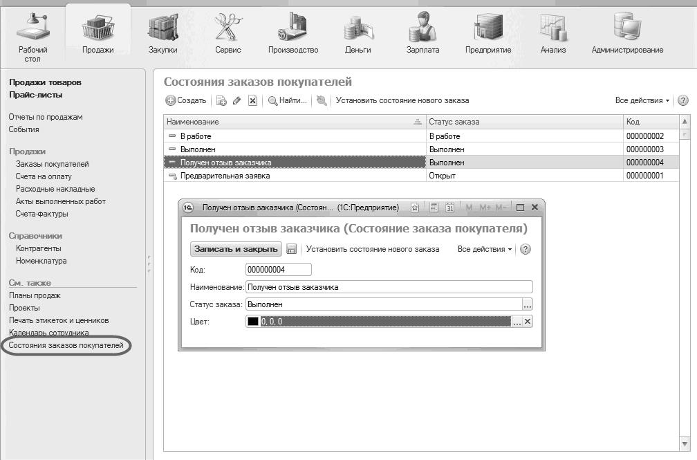Open Состояния заказов покупателей link

click(x=66, y=346)
